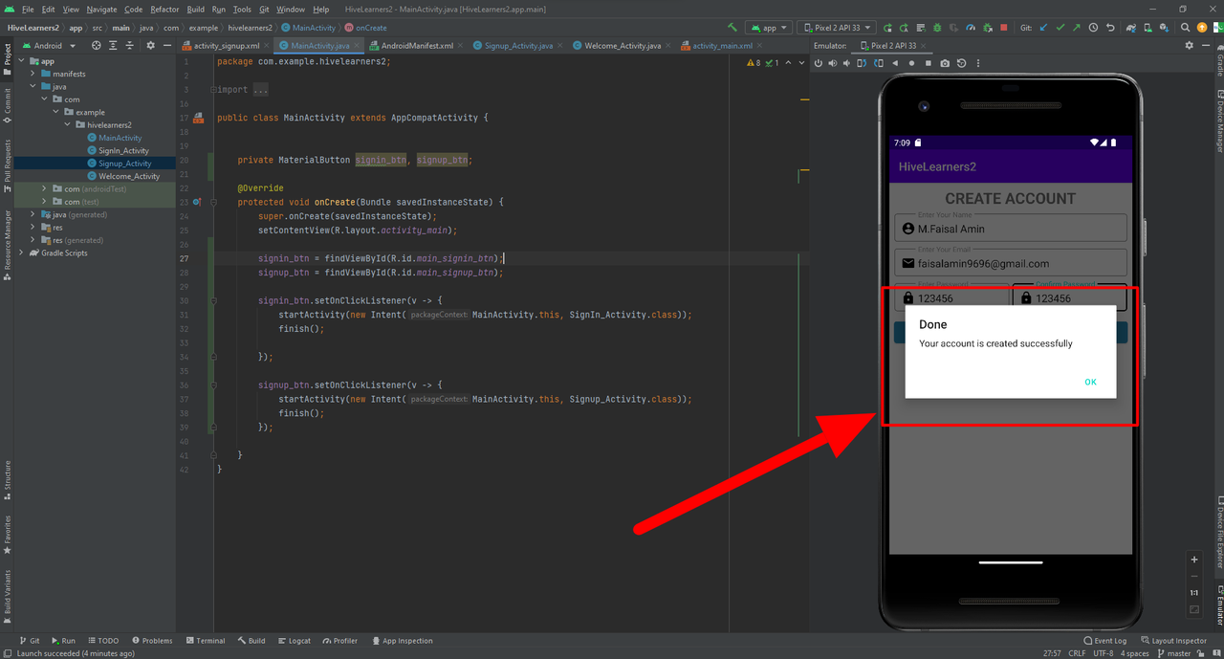
Task: Click emulator snapshots clock icon
Action: 961,63
